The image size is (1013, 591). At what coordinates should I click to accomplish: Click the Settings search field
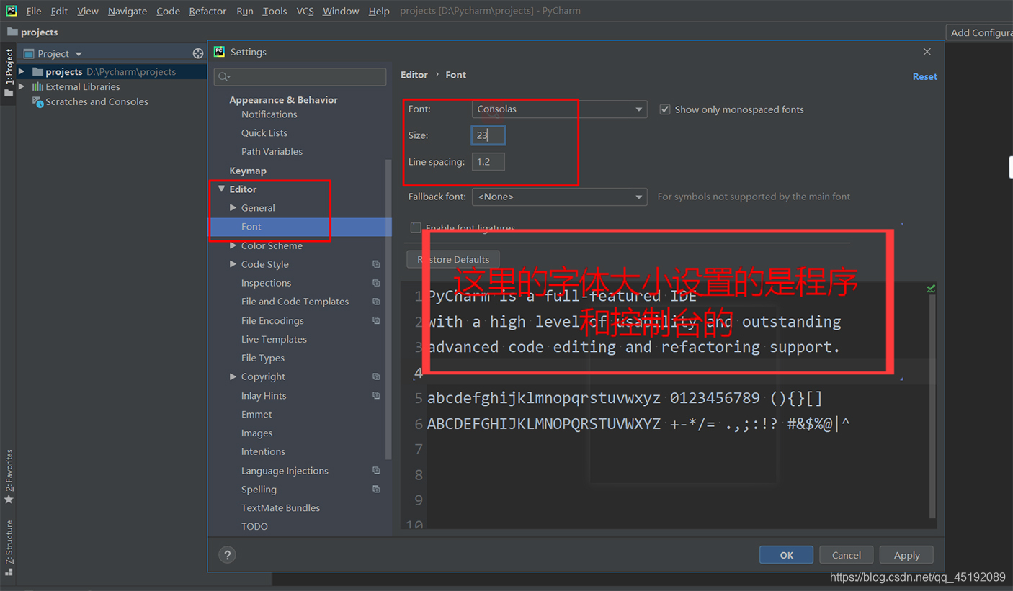tap(300, 77)
